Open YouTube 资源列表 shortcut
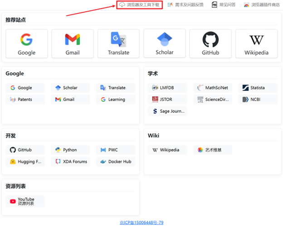This screenshot has height=226, width=283. (x=25, y=201)
